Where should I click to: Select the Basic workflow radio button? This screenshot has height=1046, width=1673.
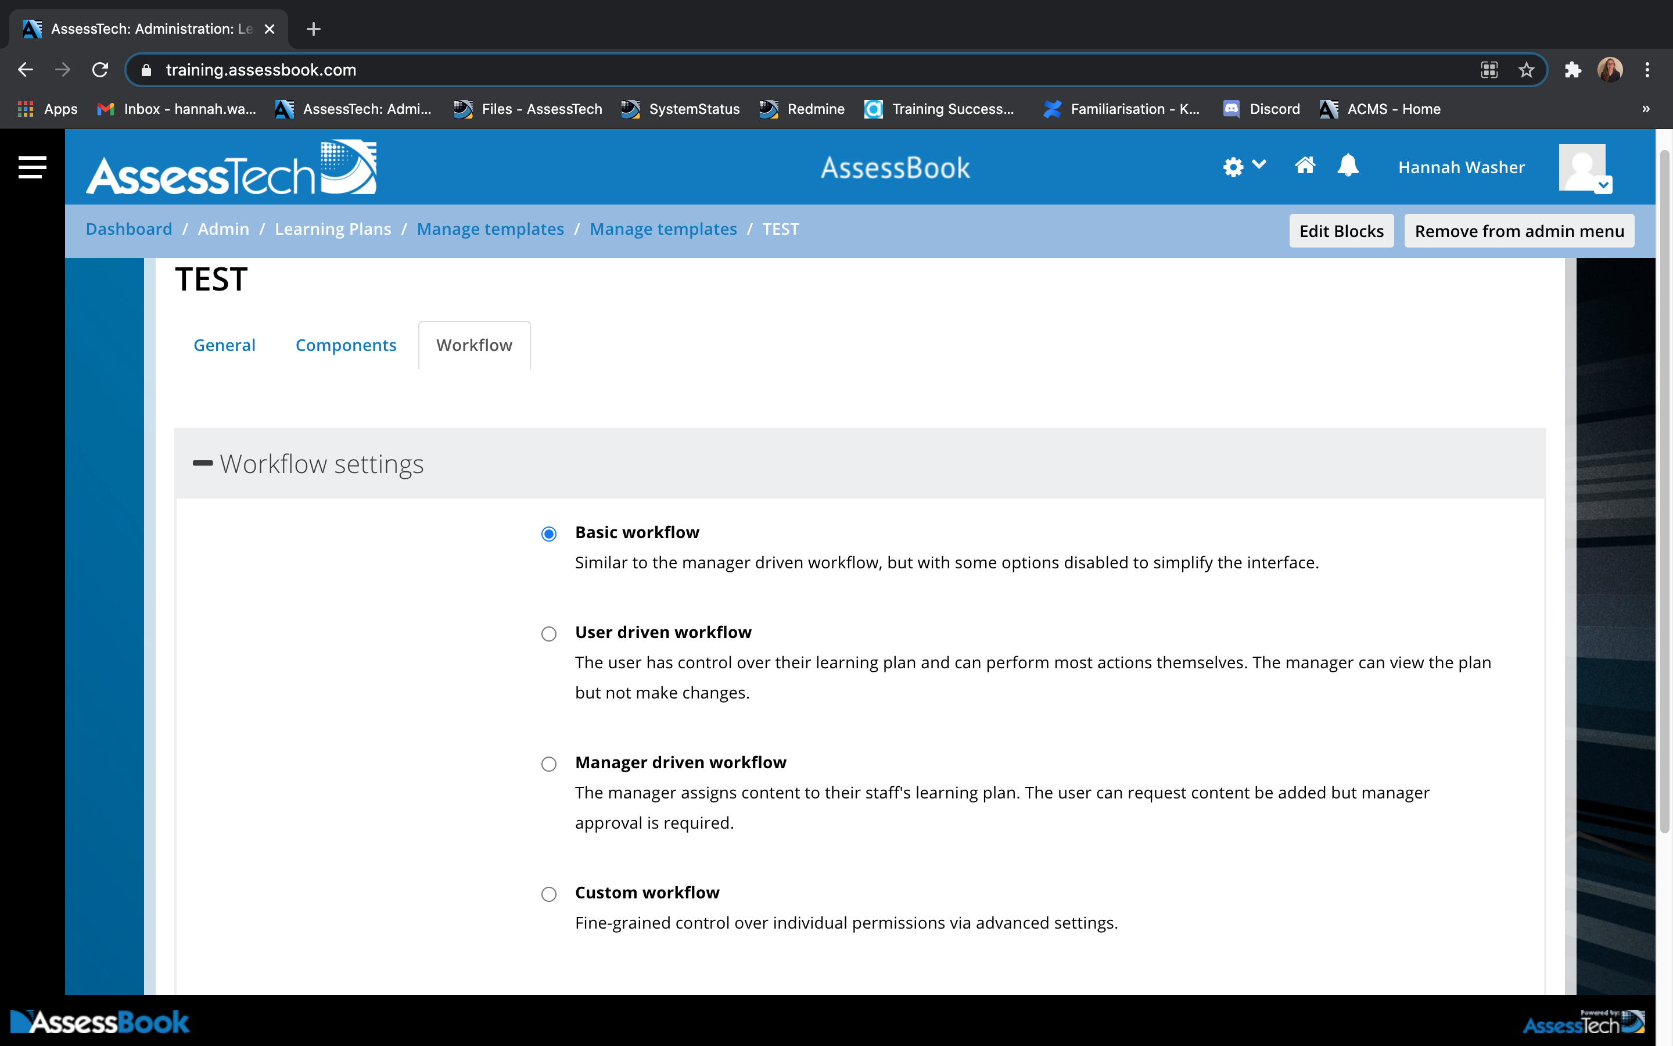pos(548,533)
